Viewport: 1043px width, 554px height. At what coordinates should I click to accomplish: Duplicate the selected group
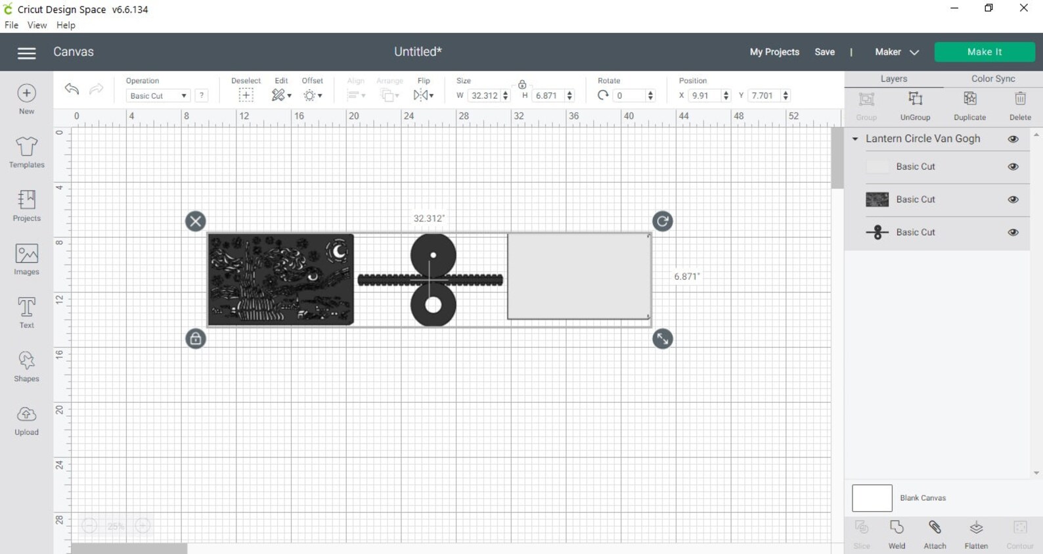click(x=969, y=105)
